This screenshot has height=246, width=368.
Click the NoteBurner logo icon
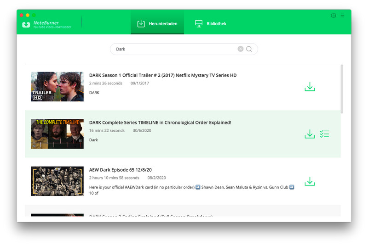(x=26, y=25)
